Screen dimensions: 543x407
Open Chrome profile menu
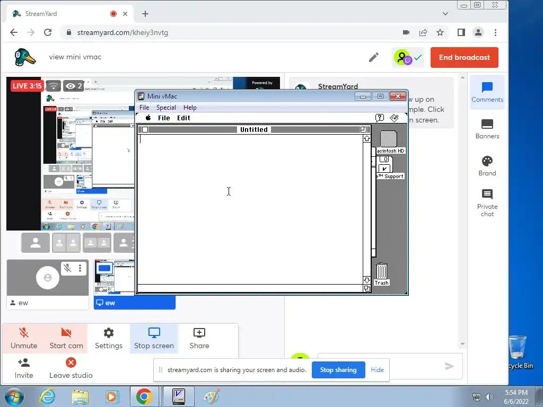[x=478, y=32]
